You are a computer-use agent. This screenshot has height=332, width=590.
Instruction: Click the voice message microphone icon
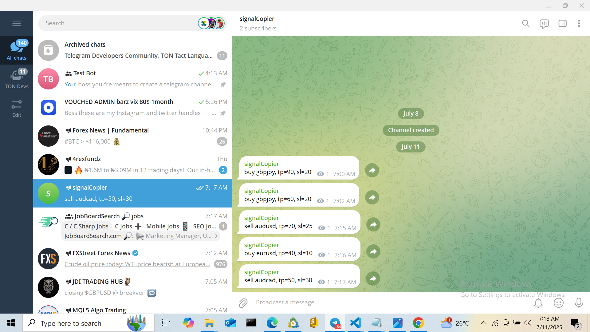pyautogui.click(x=579, y=303)
